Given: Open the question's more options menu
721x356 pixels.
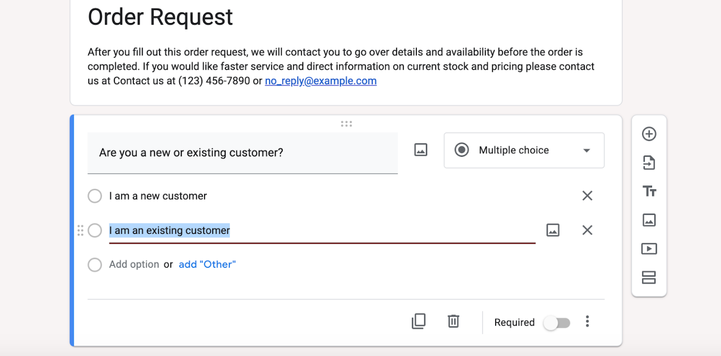Looking at the screenshot, I should point(587,321).
